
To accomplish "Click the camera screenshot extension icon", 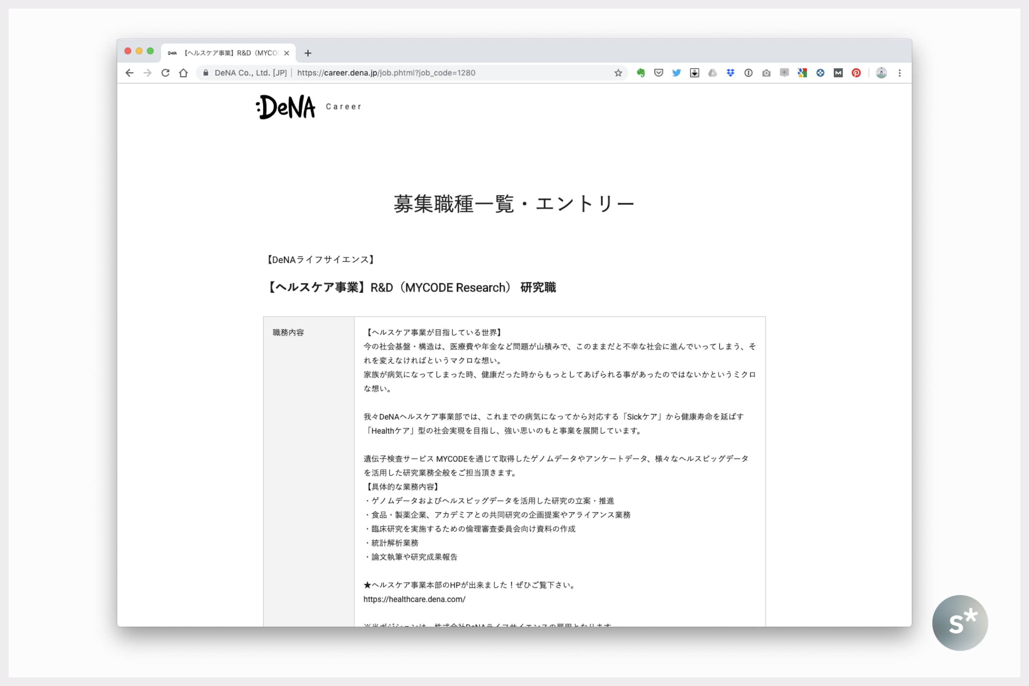I will (x=766, y=73).
